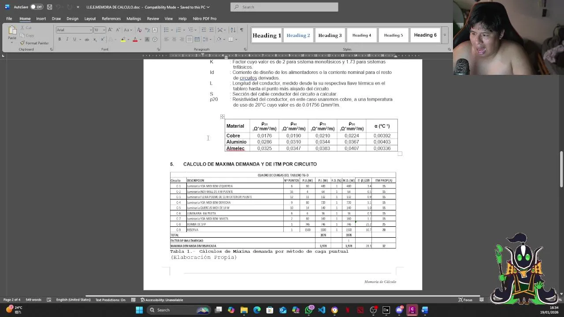Apply Italic formatting
564x317 pixels.
(x=67, y=39)
